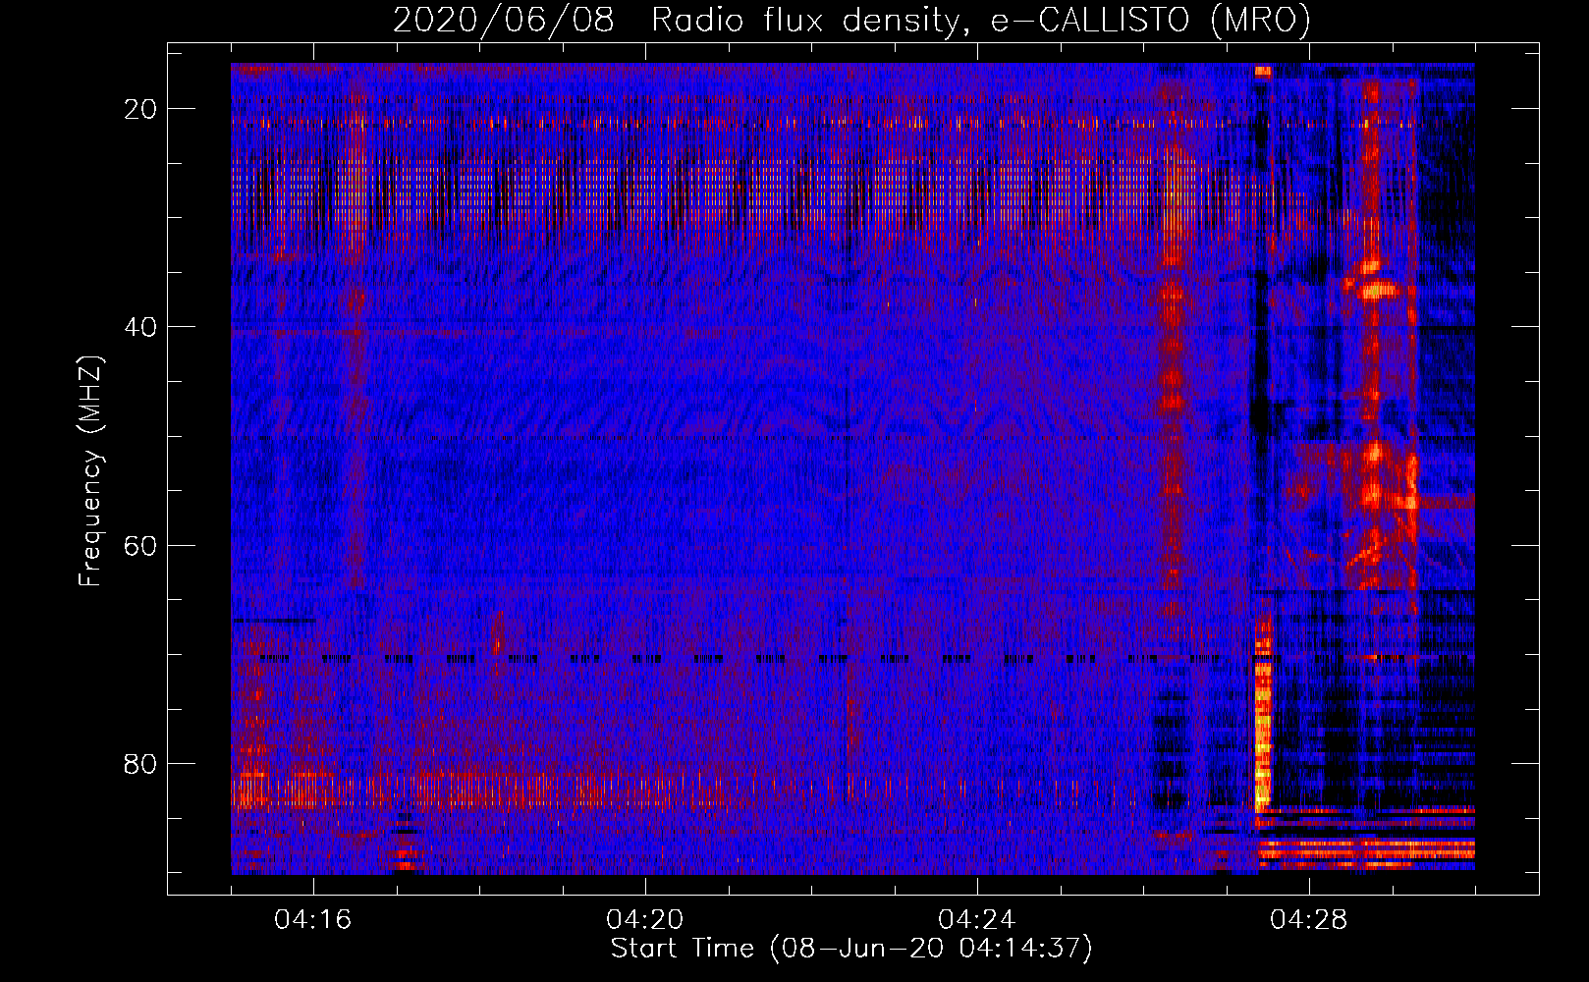Click the '04:16' time axis label
Viewport: 1589px width, 982px height.
[x=313, y=920]
